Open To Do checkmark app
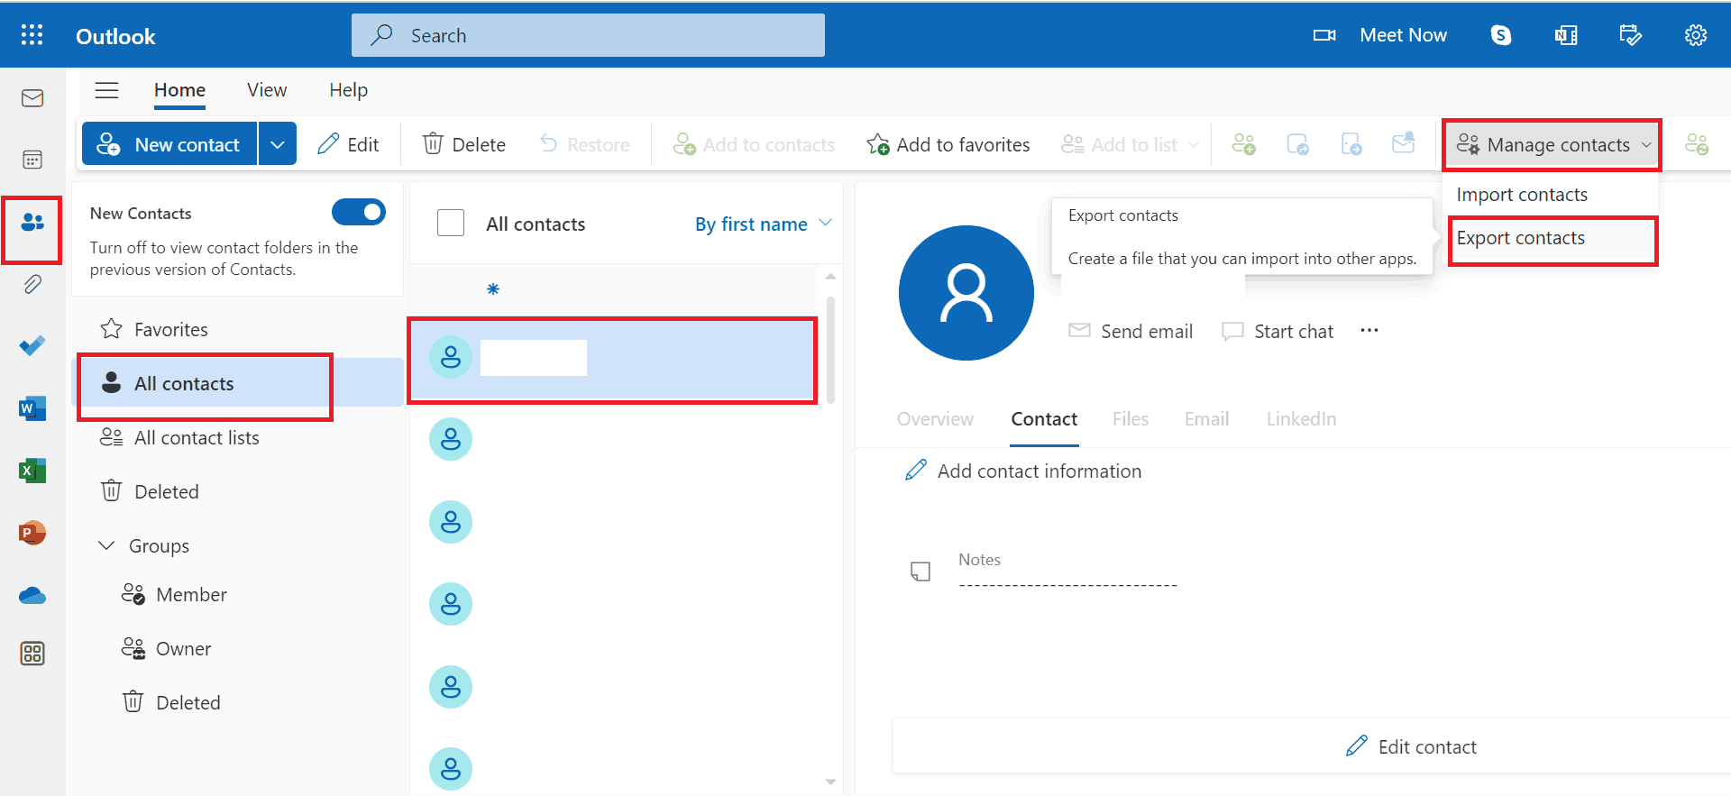 (32, 346)
